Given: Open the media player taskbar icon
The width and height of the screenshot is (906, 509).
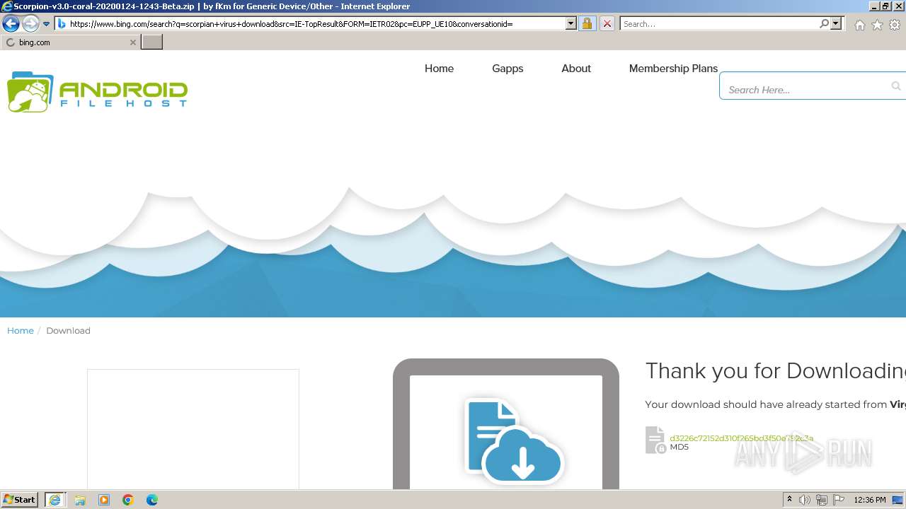Looking at the screenshot, I should (x=104, y=500).
